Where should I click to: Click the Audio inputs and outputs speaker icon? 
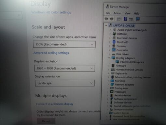115,30
